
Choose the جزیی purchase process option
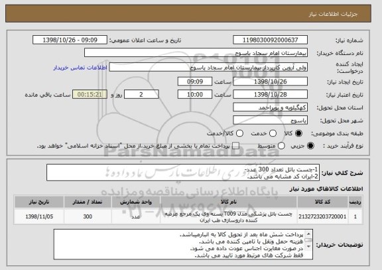pyautogui.click(x=310, y=146)
